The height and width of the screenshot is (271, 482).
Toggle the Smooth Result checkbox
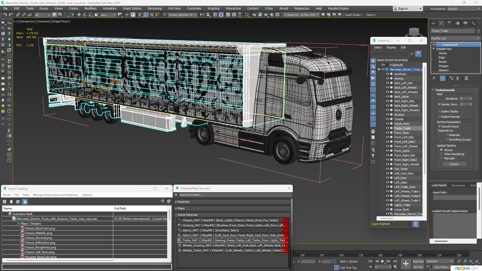[439, 126]
